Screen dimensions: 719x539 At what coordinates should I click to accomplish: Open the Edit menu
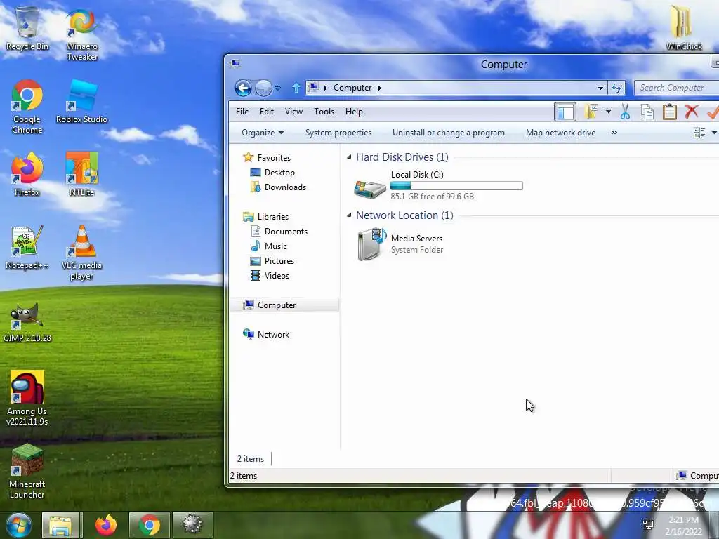tap(266, 112)
